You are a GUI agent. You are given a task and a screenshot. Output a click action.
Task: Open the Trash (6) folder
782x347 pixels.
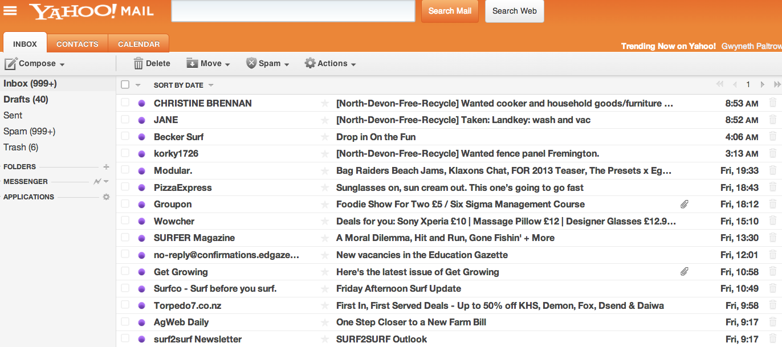tap(21, 147)
